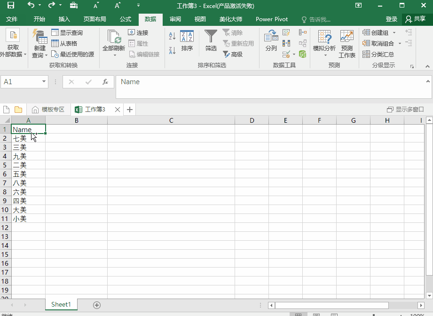Select the Sheet1 worksheet tab

click(61, 304)
